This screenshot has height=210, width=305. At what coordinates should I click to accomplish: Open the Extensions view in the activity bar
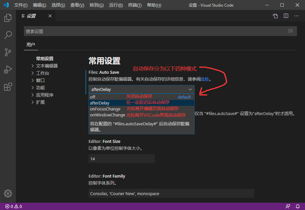click(8, 87)
